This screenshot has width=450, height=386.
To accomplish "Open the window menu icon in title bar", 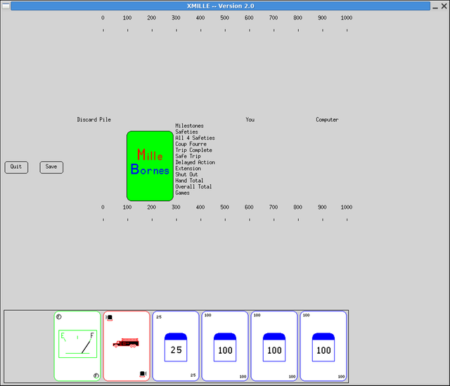I will point(6,6).
